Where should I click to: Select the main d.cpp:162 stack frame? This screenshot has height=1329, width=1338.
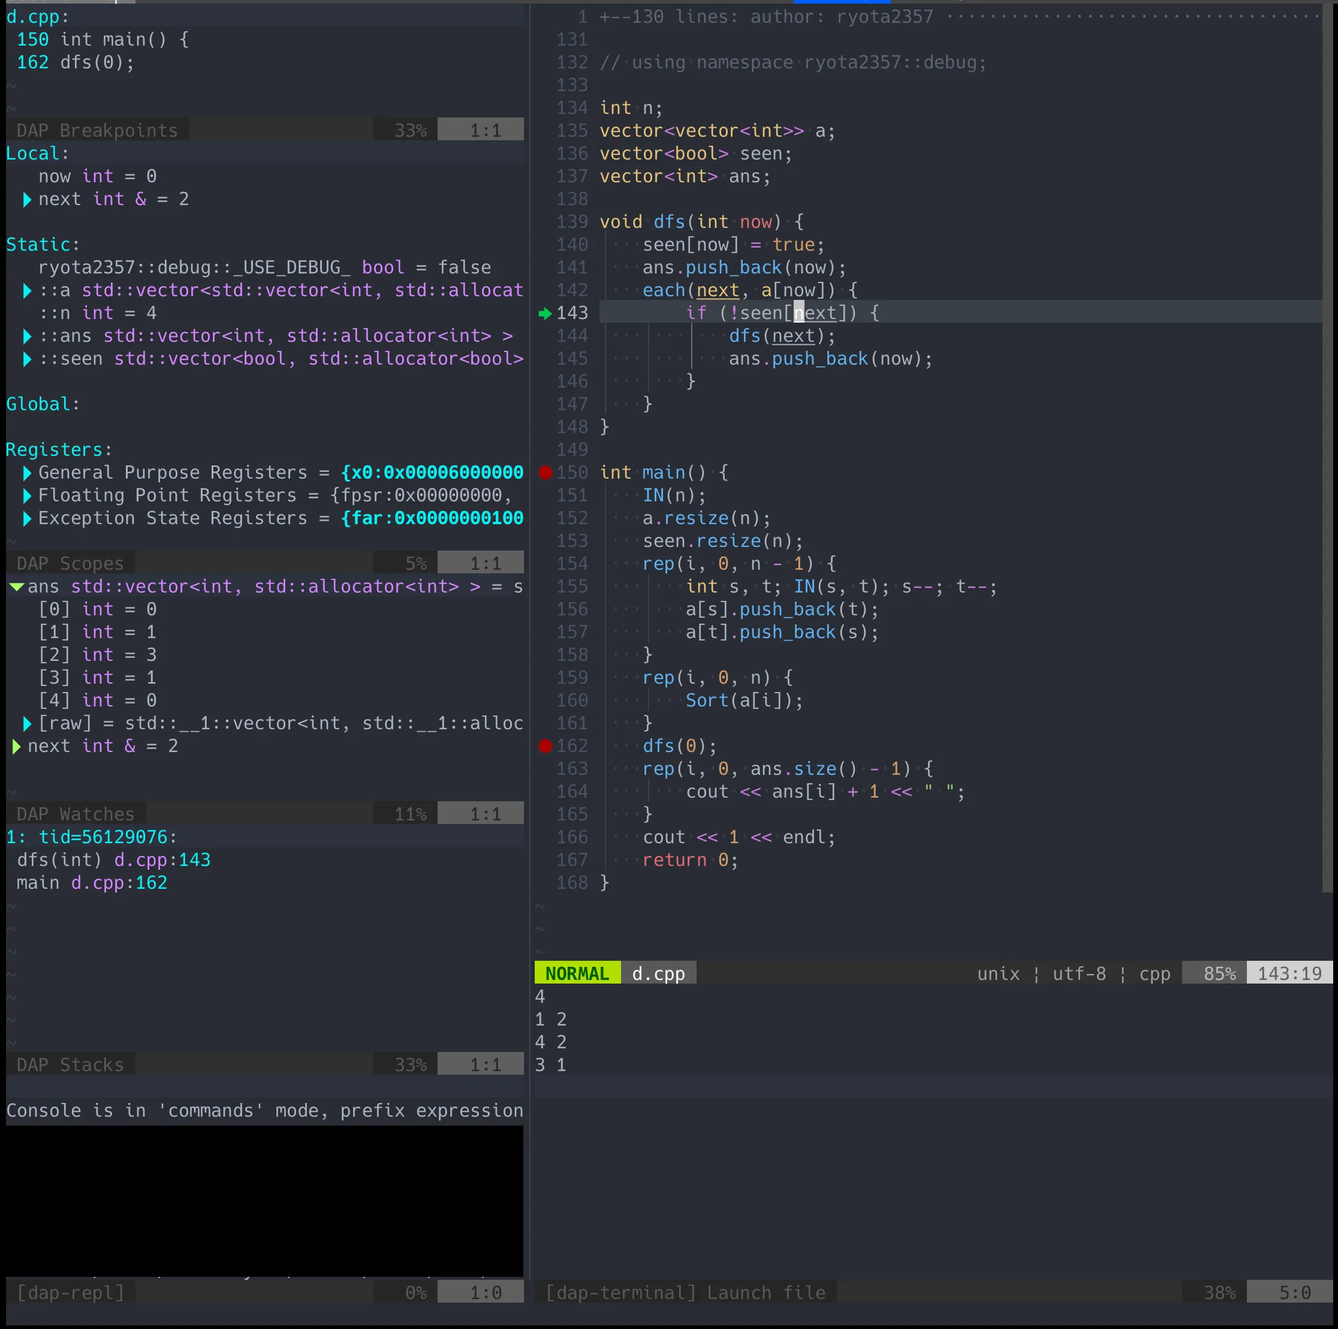pos(91,883)
